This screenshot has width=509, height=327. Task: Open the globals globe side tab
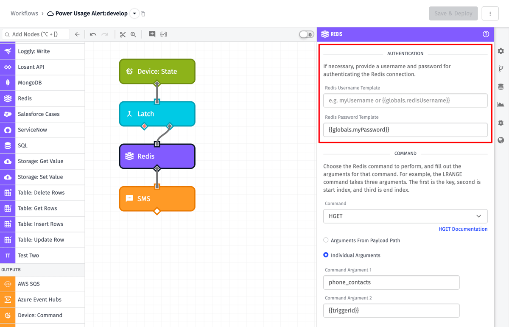[501, 140]
